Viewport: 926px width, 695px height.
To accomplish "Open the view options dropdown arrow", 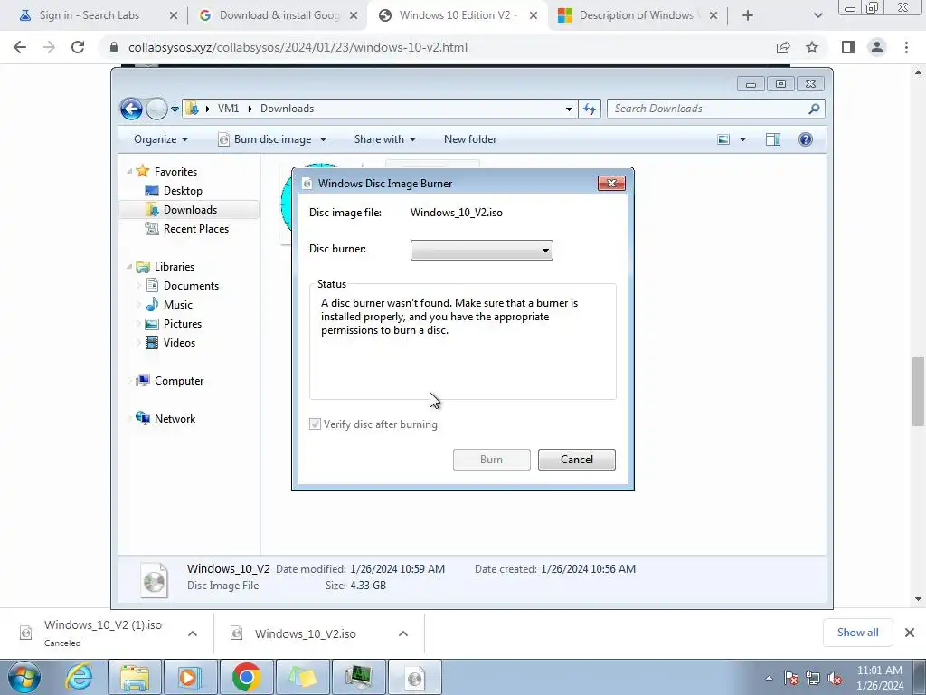I will coord(743,139).
